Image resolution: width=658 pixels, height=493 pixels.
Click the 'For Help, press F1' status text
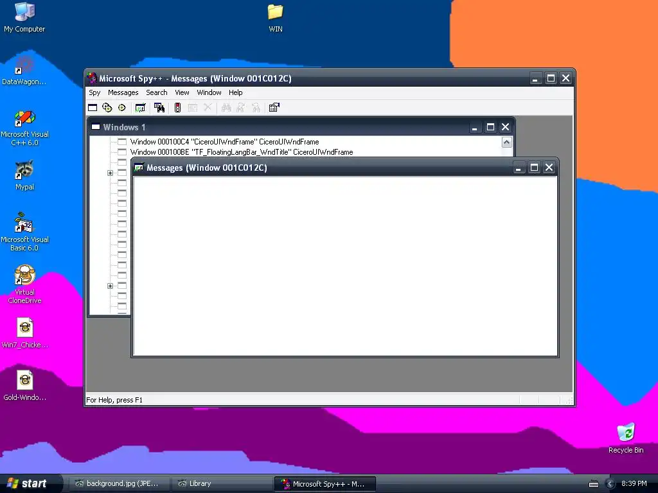coord(114,400)
